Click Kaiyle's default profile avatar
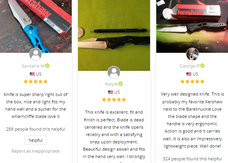228x163 pixels. tap(114, 72)
